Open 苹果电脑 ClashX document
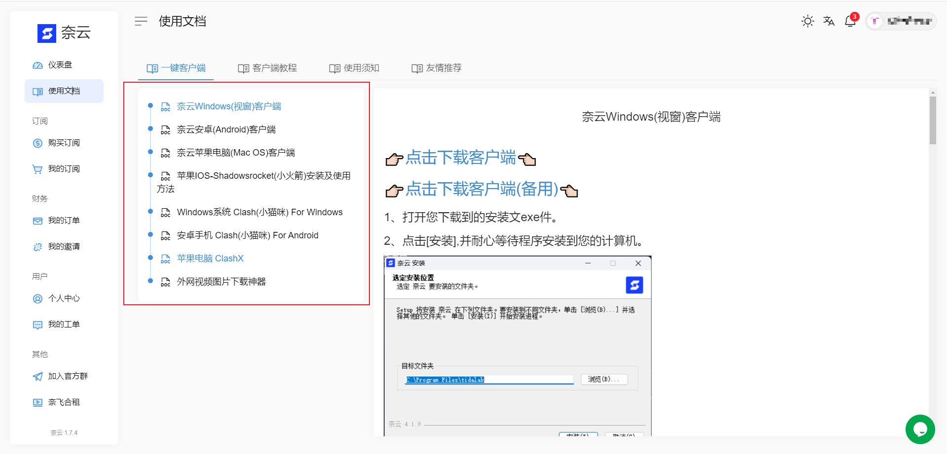 pyautogui.click(x=210, y=259)
